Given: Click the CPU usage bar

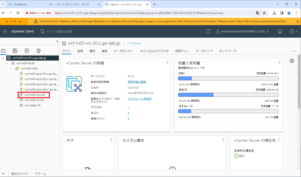Looking at the screenshot, I should (x=228, y=78).
